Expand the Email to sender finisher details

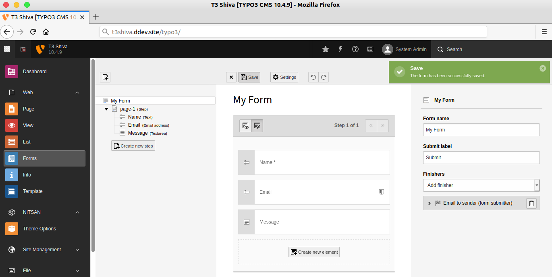pos(429,203)
